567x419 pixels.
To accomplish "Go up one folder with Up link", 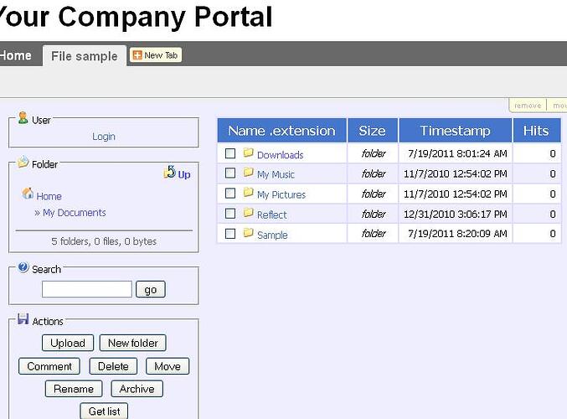I will point(184,175).
